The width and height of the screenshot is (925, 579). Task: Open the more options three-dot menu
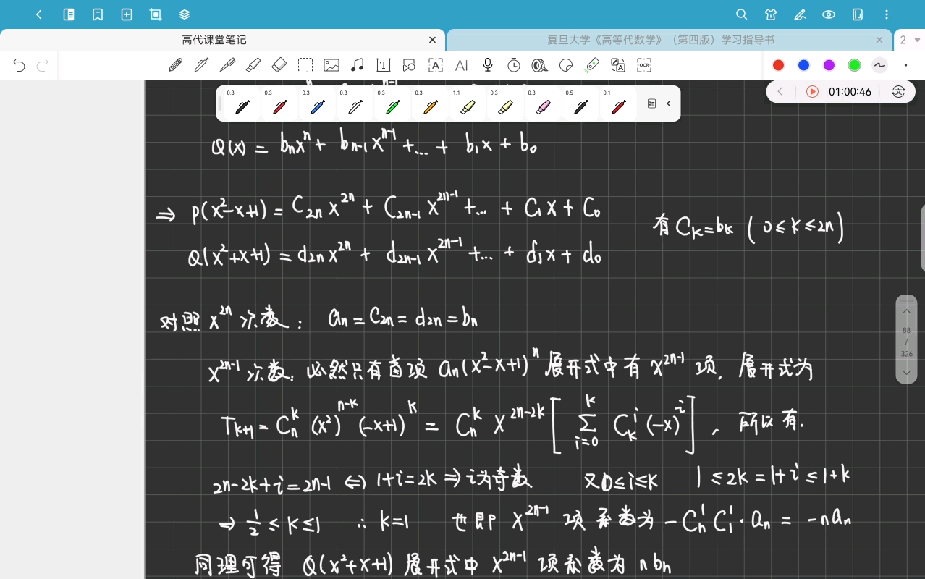point(887,14)
